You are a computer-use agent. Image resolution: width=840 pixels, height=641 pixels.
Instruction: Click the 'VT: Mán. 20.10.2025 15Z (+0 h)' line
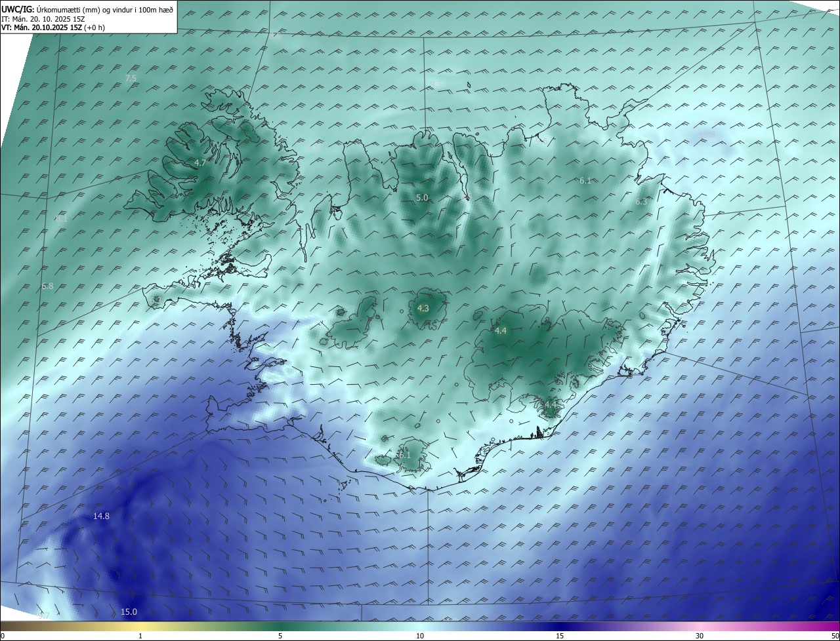[x=53, y=28]
